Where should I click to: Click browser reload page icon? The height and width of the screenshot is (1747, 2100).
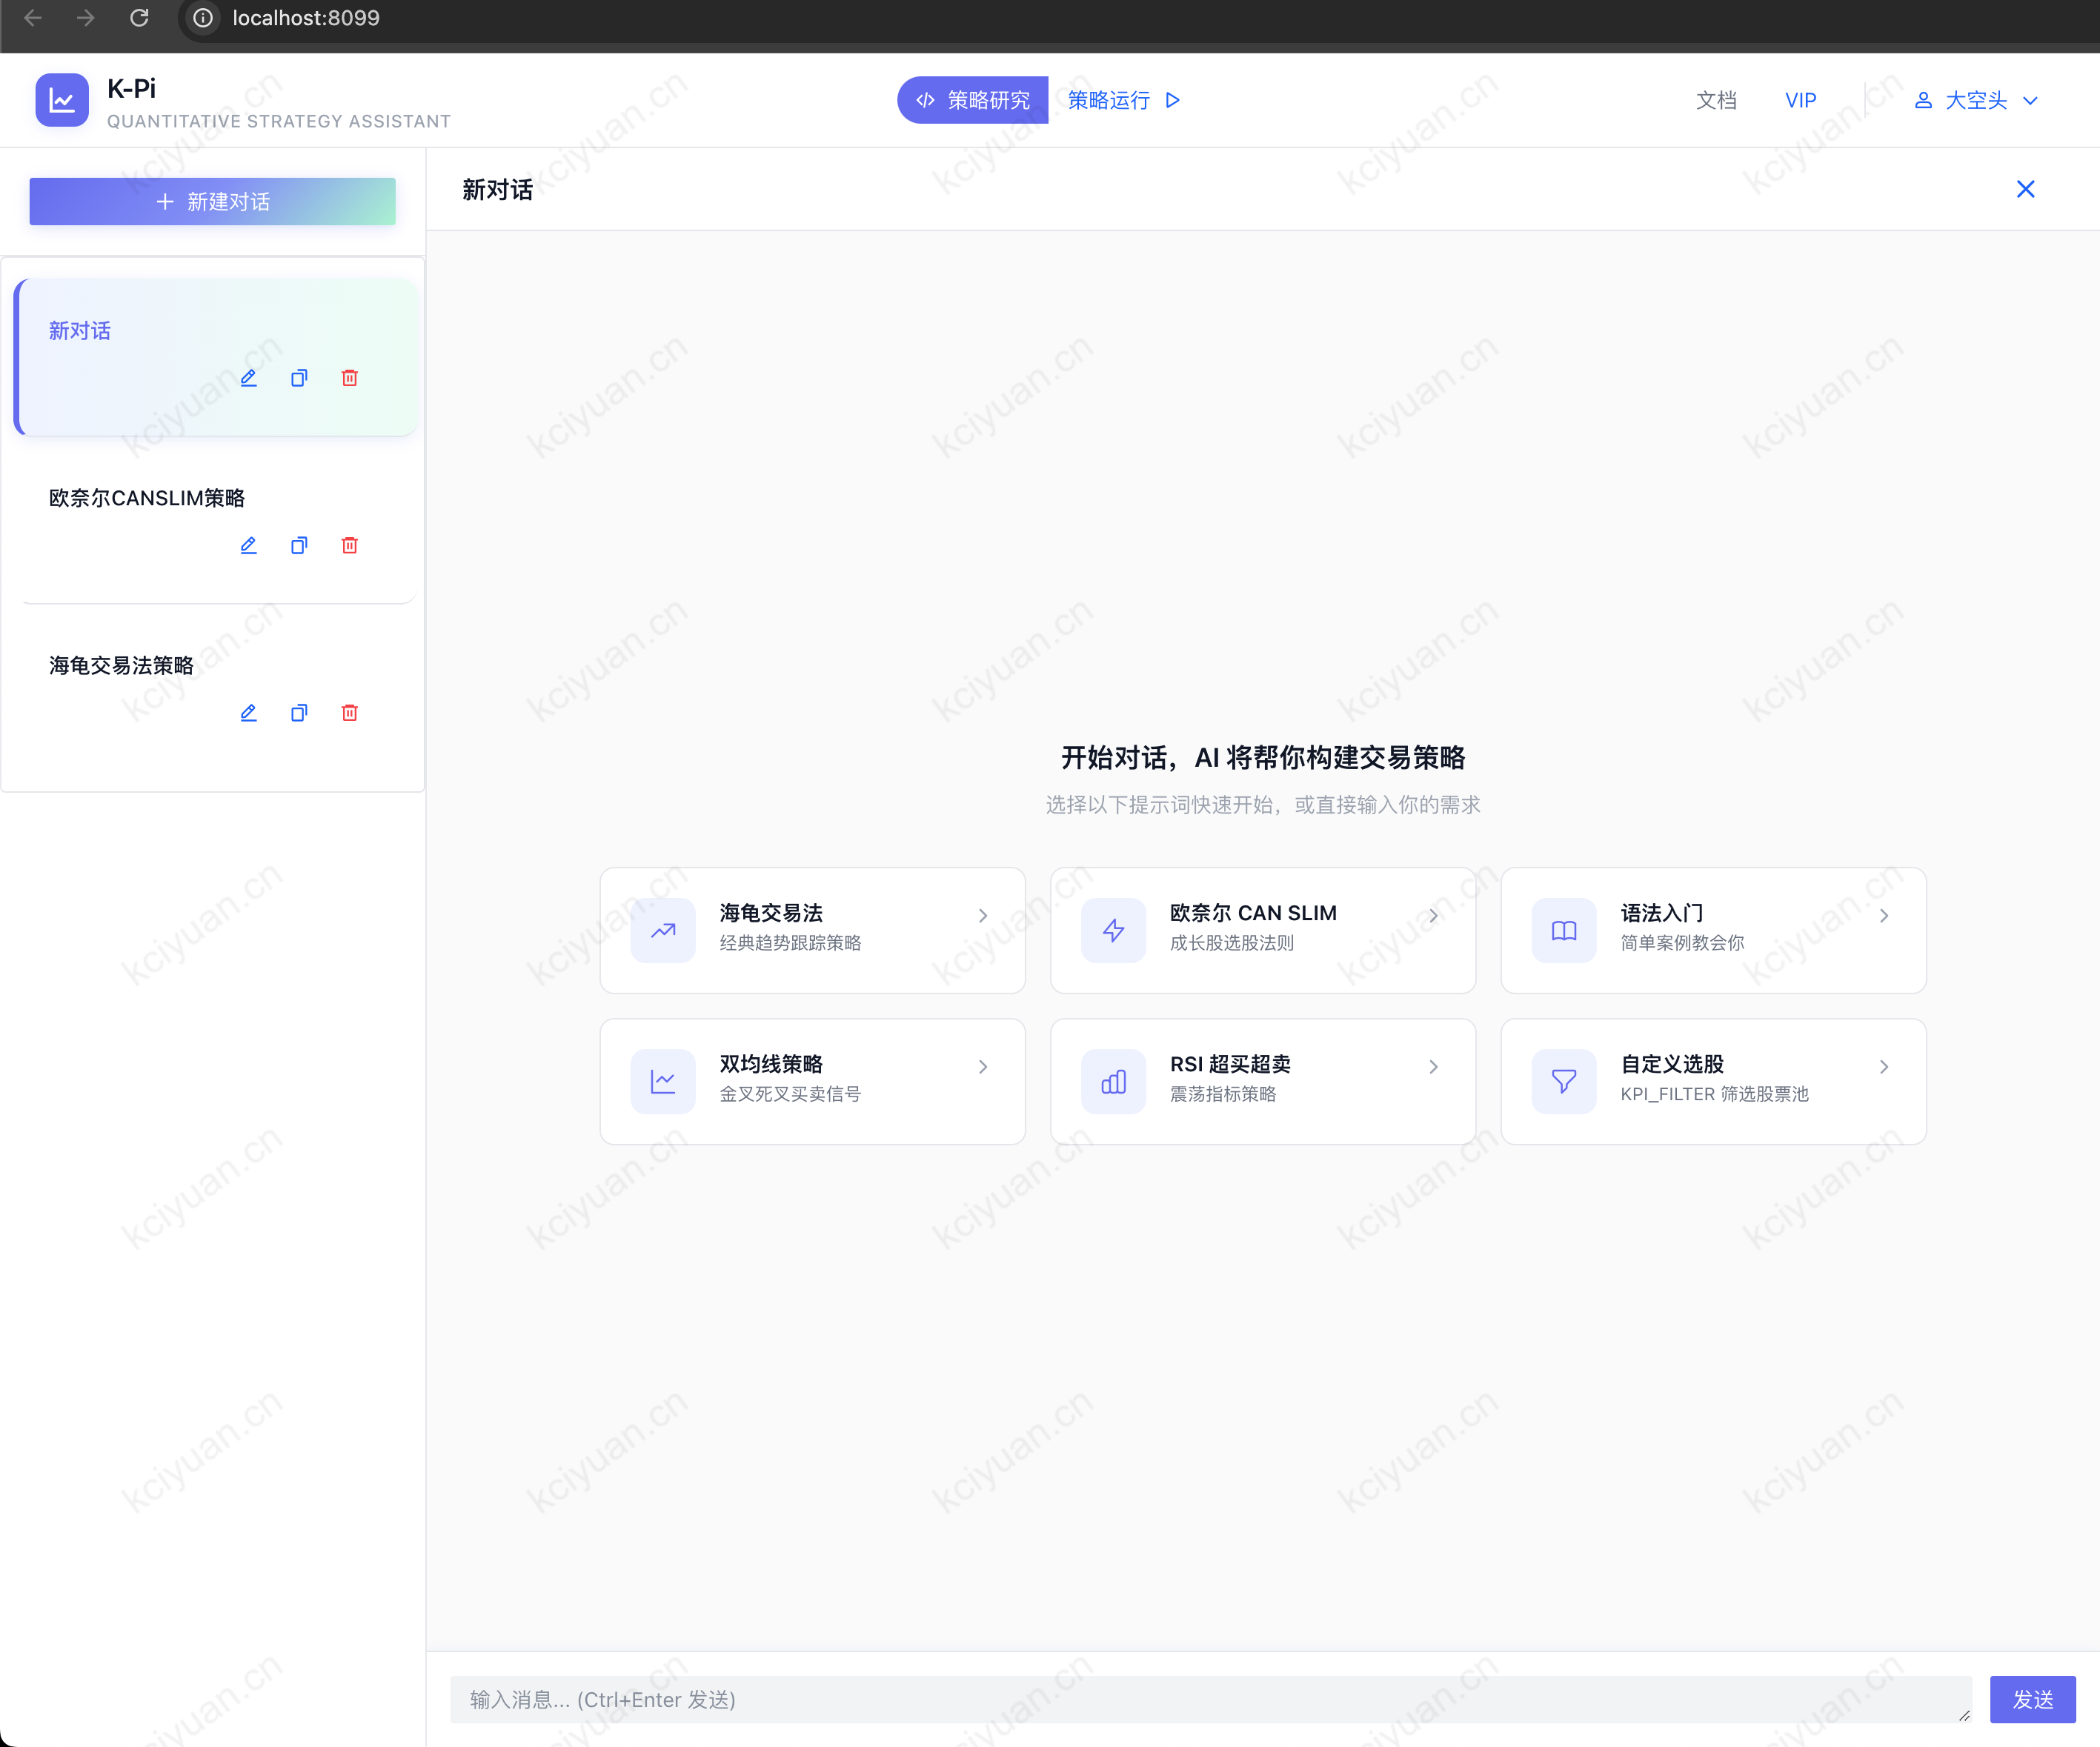139,18
